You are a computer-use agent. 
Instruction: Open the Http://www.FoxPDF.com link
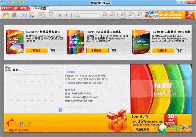tap(79, 101)
